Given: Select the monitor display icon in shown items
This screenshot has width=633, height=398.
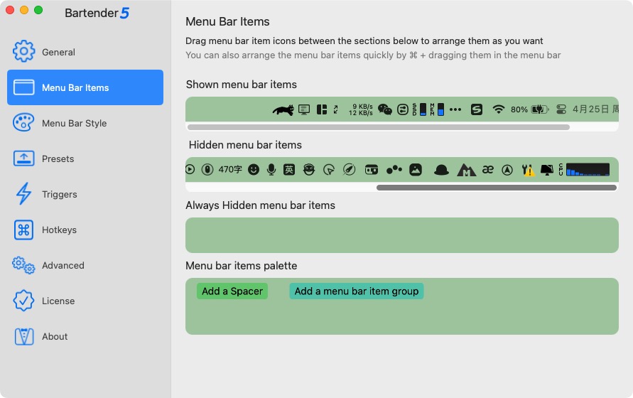Looking at the screenshot, I should pos(304,109).
